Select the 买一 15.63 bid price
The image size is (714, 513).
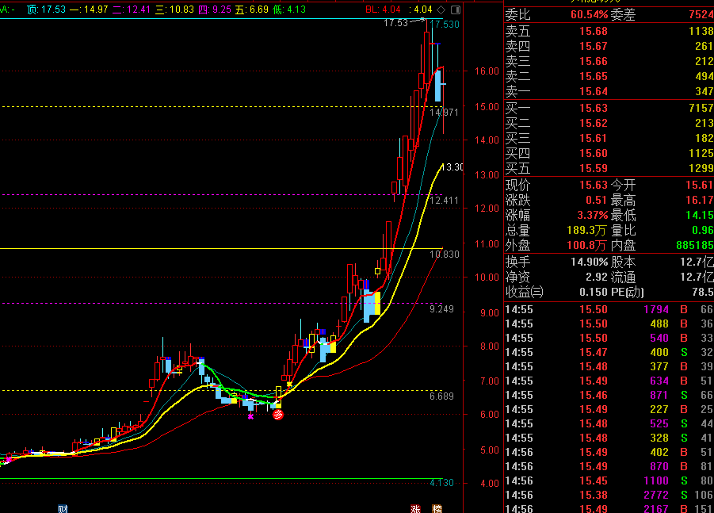pos(594,108)
